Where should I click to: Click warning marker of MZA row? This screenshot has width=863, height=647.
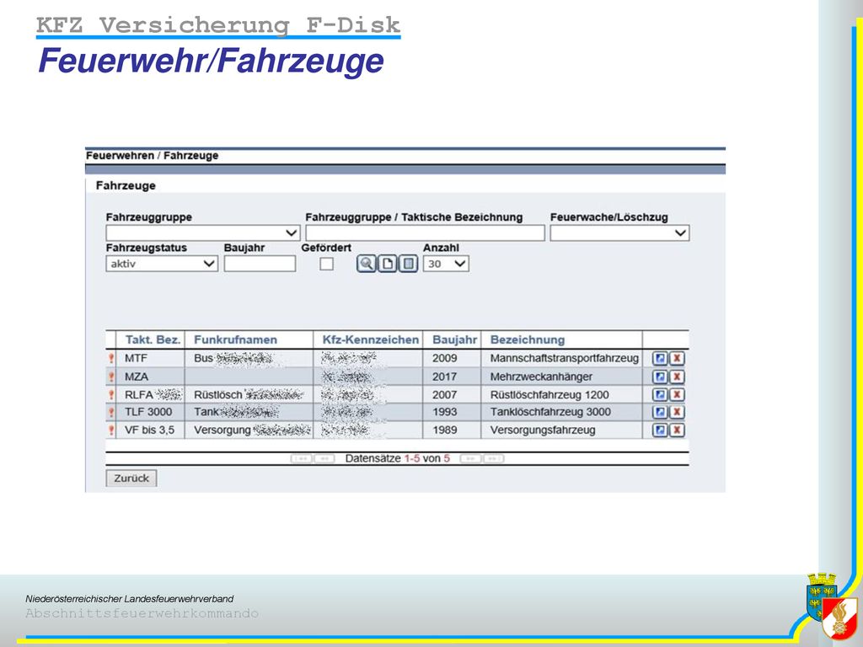(111, 377)
